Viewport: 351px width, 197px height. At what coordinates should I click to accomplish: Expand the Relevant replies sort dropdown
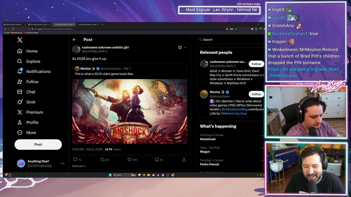[x=79, y=166]
